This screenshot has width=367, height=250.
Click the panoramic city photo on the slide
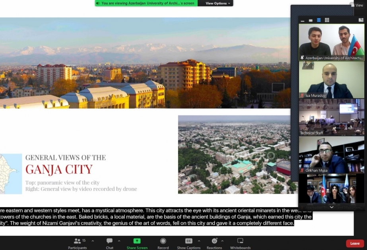click(145, 63)
